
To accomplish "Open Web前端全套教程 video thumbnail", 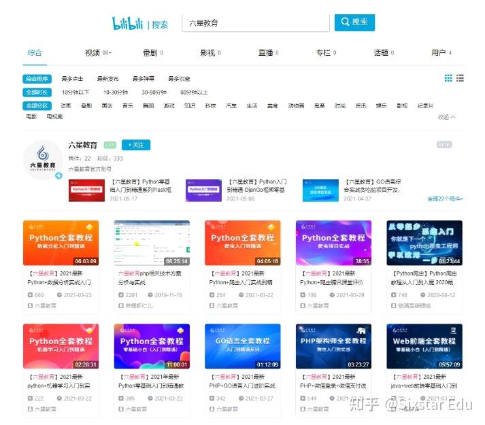I will tap(424, 346).
